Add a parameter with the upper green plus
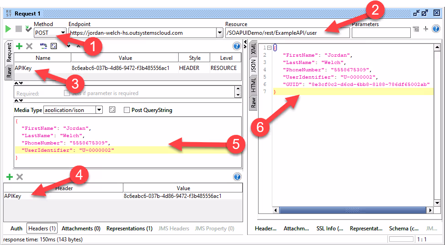The width and height of the screenshot is (445, 245). 19,46
